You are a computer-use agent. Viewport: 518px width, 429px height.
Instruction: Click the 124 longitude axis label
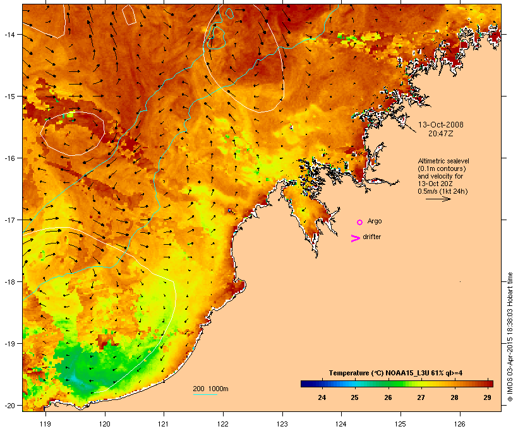pos(341,424)
